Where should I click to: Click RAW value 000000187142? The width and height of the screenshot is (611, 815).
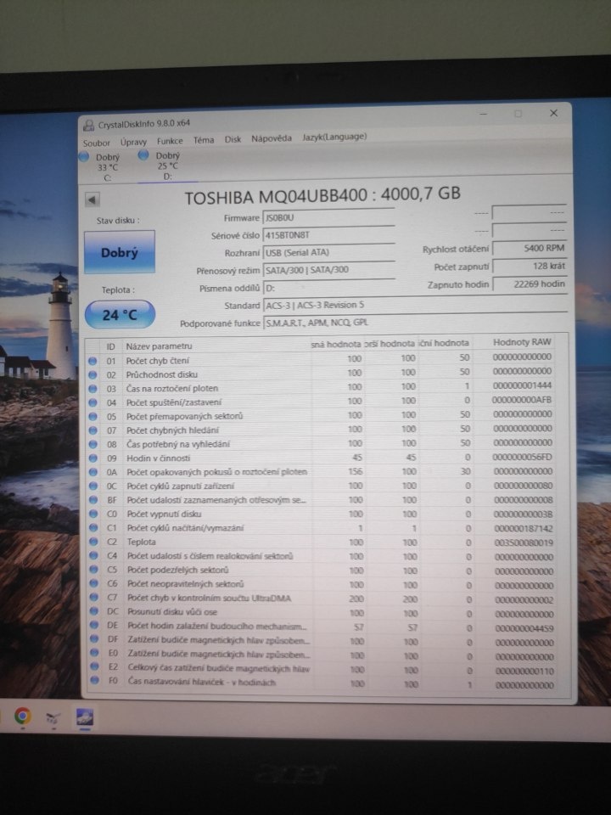(524, 529)
